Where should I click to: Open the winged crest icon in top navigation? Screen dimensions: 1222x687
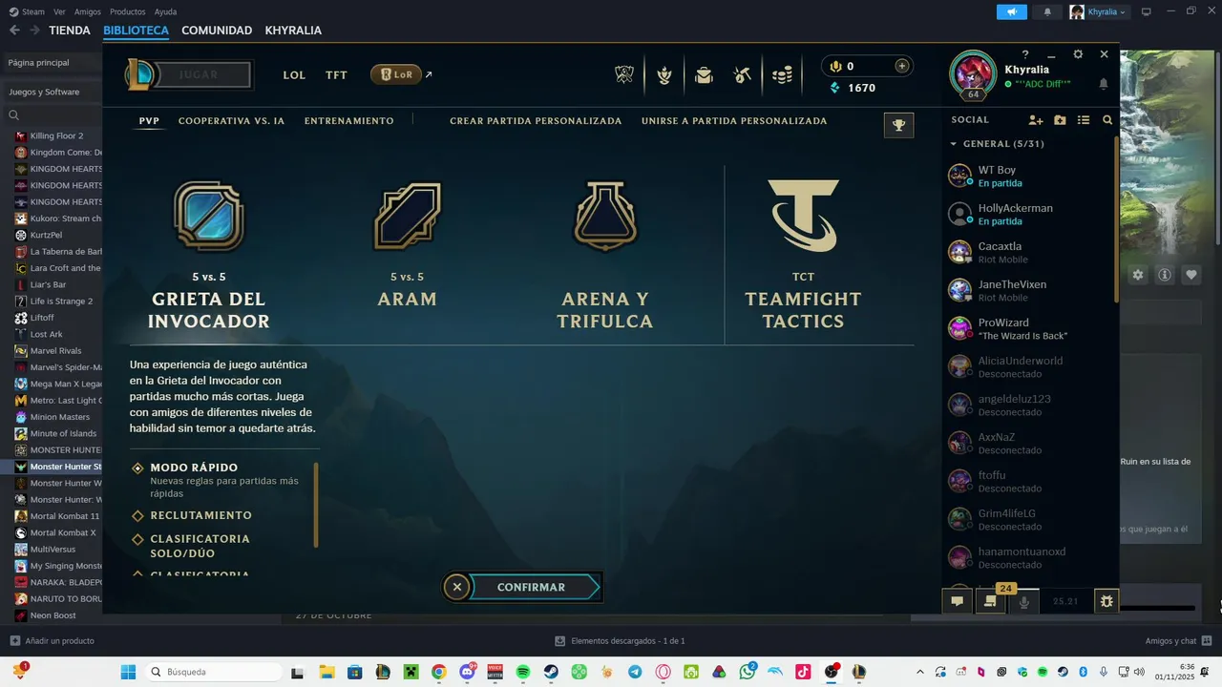[x=624, y=74]
